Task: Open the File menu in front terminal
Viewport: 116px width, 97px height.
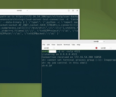Action: [x=44, y=45]
